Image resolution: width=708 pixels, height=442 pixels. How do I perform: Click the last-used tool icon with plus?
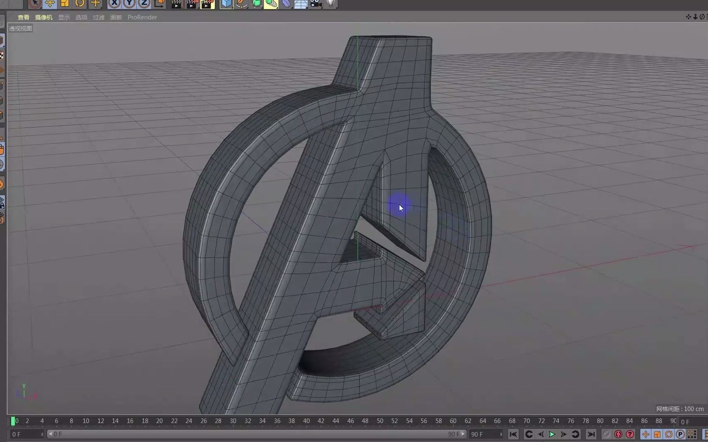pos(95,4)
